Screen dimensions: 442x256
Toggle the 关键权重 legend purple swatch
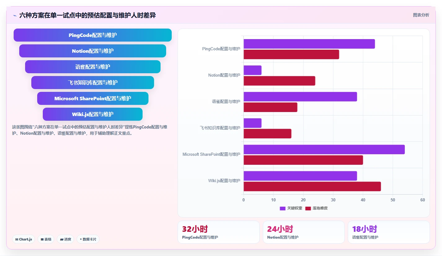(x=283, y=208)
